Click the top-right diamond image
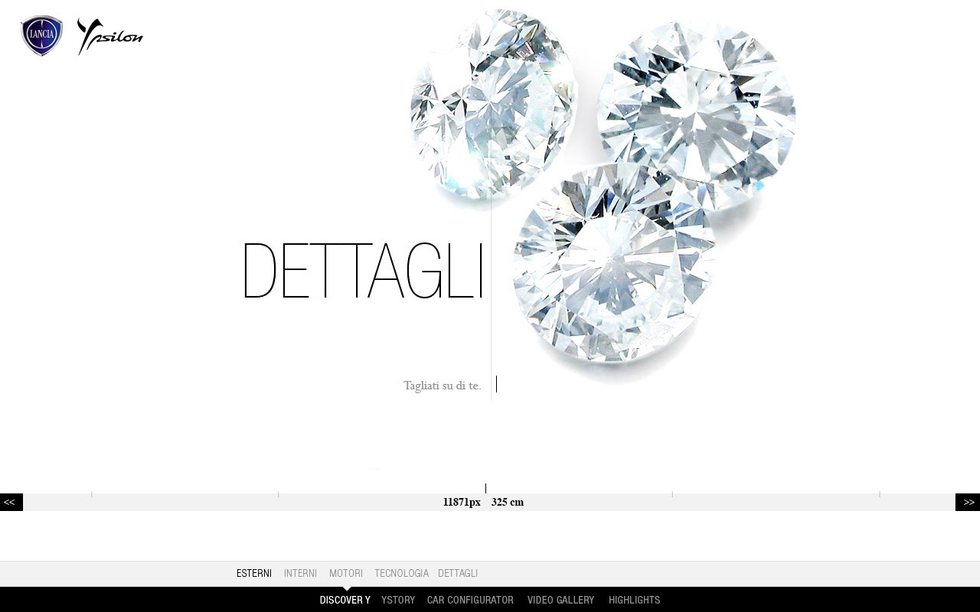The height and width of the screenshot is (612, 980). pyautogui.click(x=696, y=113)
